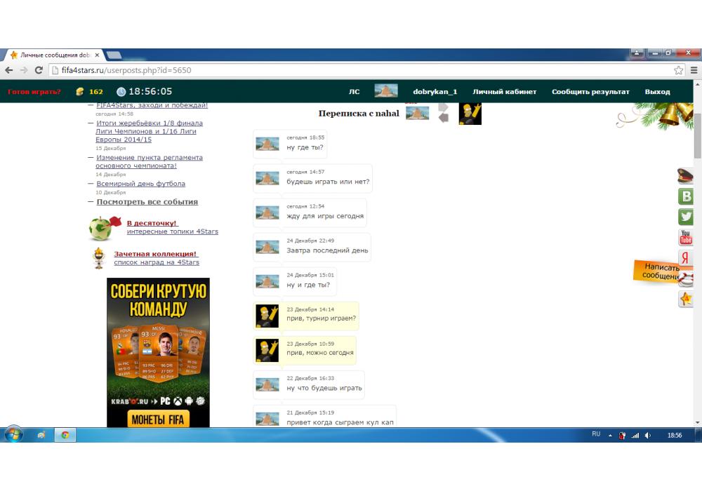
Task: Click the Homer avatar beside nahal title
Action: pyautogui.click(x=470, y=113)
